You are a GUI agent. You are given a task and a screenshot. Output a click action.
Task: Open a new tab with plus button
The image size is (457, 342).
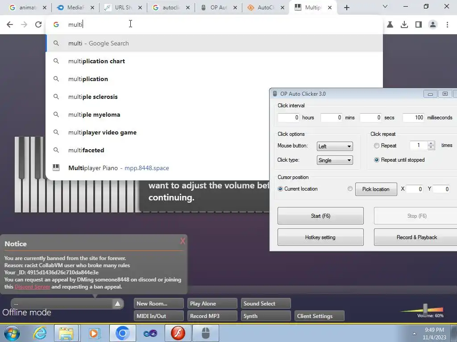[346, 8]
